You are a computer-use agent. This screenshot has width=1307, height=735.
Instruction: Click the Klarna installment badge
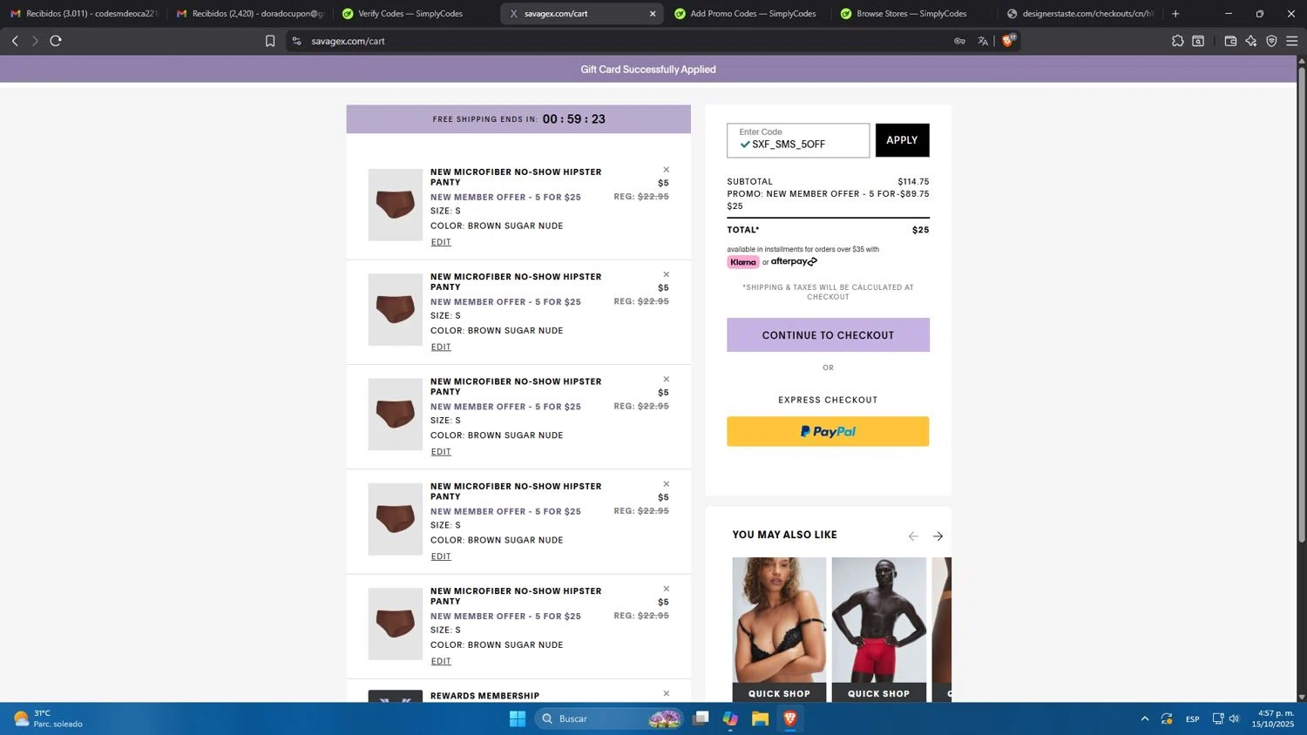coord(743,262)
